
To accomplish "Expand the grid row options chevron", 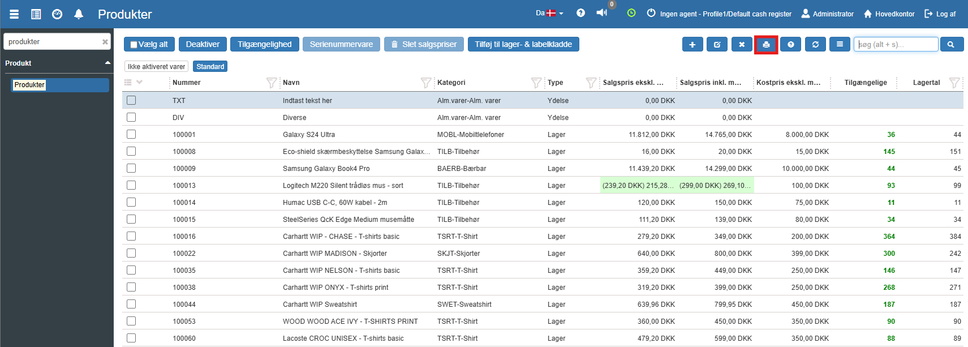I will [x=139, y=82].
